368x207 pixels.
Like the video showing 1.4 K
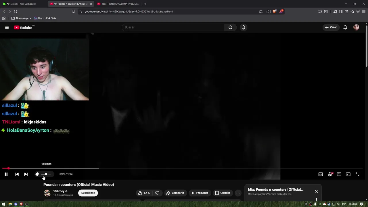click(x=143, y=193)
